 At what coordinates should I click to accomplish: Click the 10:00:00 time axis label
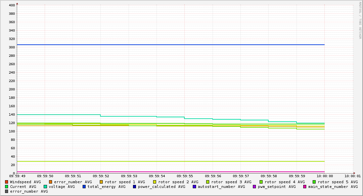tap(324, 176)
